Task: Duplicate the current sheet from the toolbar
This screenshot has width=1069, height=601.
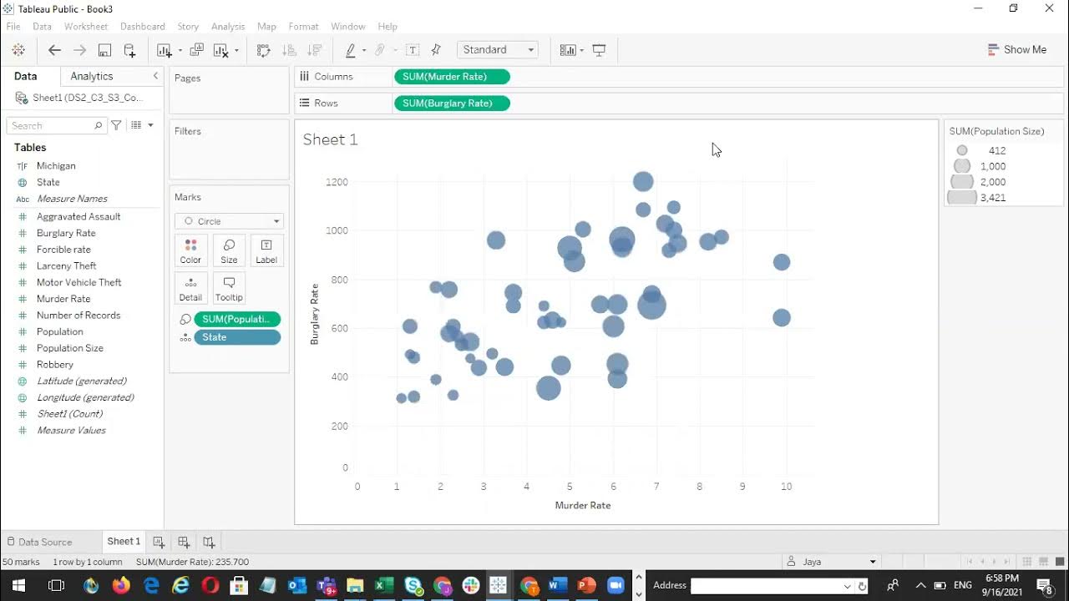Action: 196,50
